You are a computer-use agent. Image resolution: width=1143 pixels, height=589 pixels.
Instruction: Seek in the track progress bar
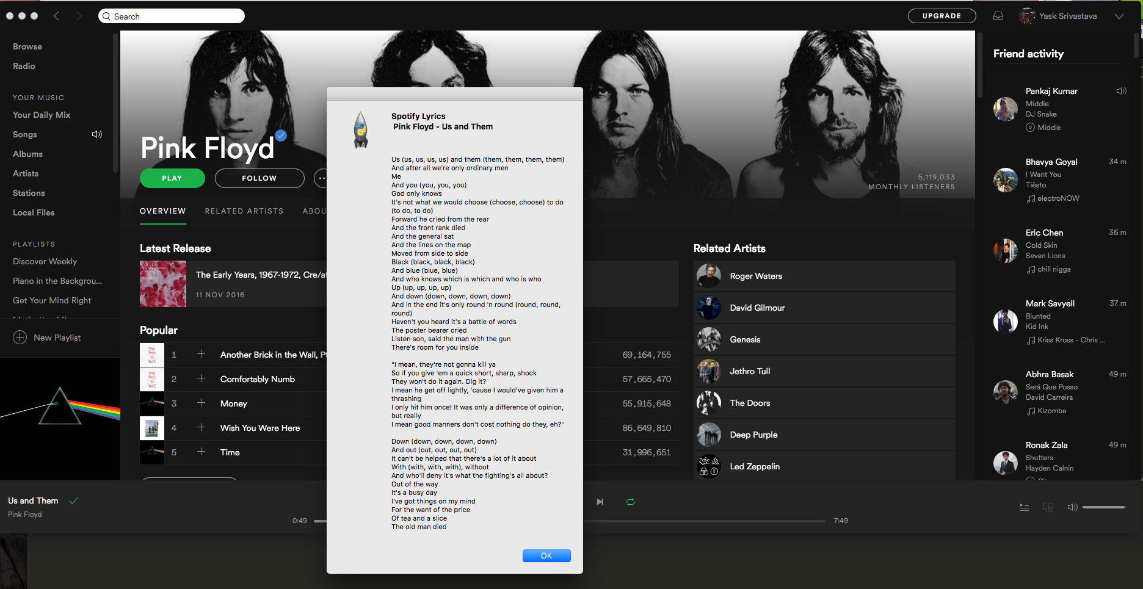(570, 521)
